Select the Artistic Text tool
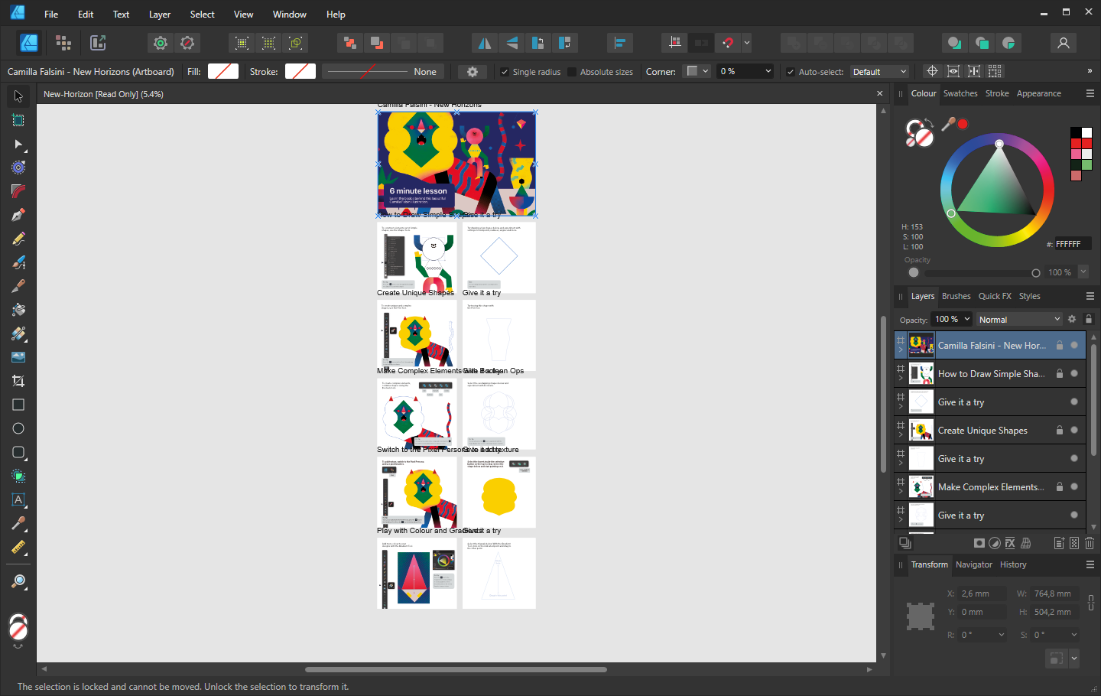 click(18, 499)
